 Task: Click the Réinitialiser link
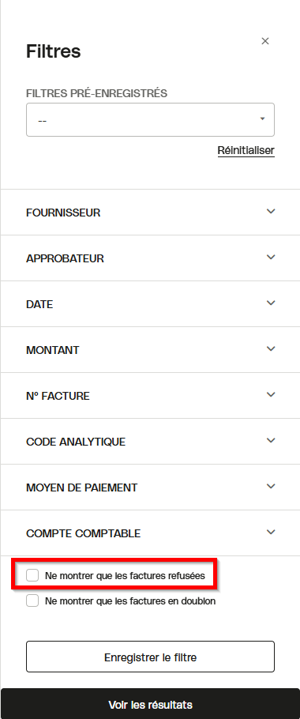(x=246, y=150)
